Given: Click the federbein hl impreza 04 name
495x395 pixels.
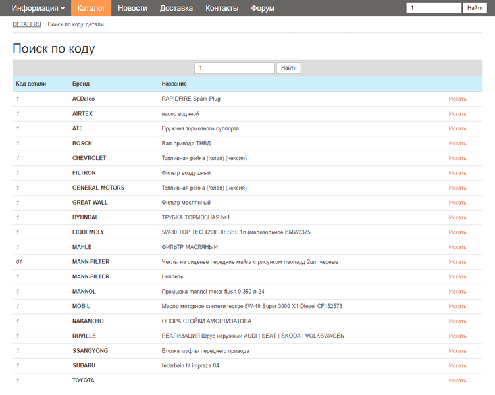Looking at the screenshot, I should (190, 365).
